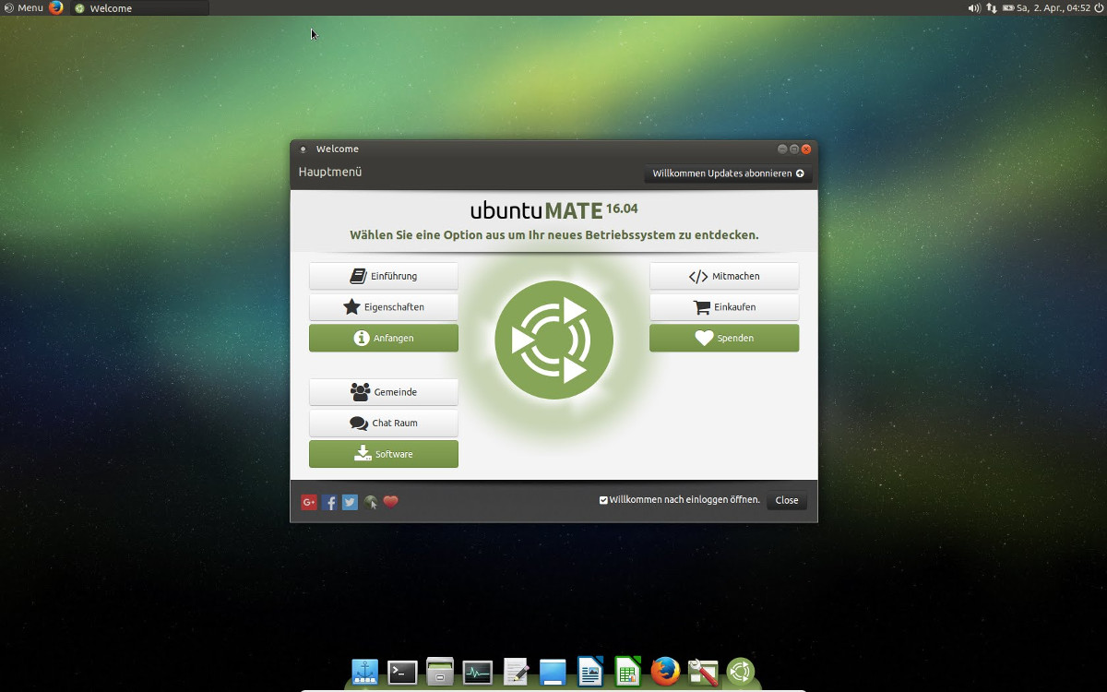Close Welcome window via red titlebar button

click(806, 149)
